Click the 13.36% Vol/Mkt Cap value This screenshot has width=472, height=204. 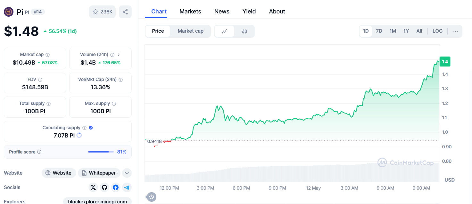pyautogui.click(x=100, y=87)
